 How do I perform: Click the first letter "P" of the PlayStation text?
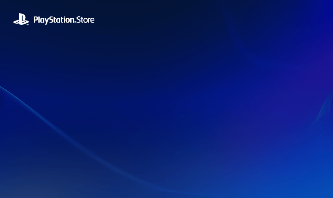point(36,20)
